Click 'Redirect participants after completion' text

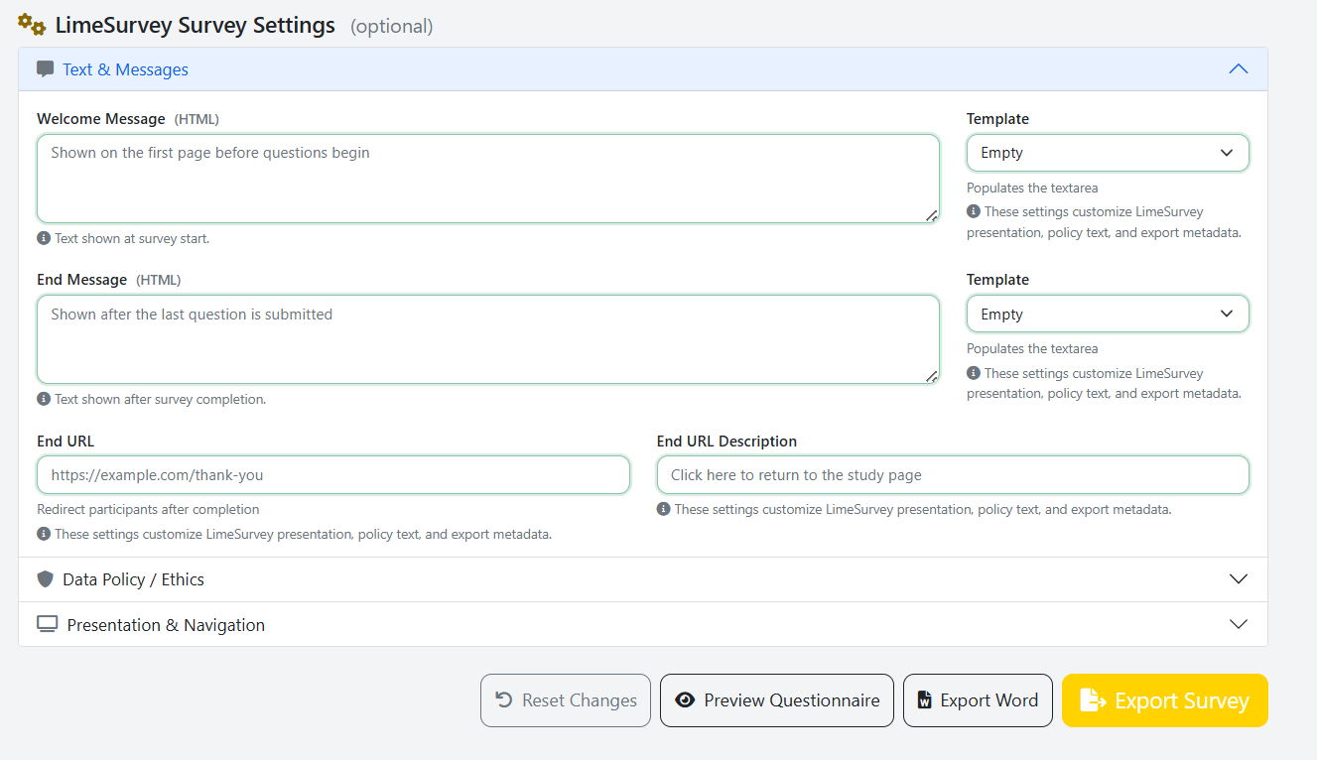pos(148,509)
